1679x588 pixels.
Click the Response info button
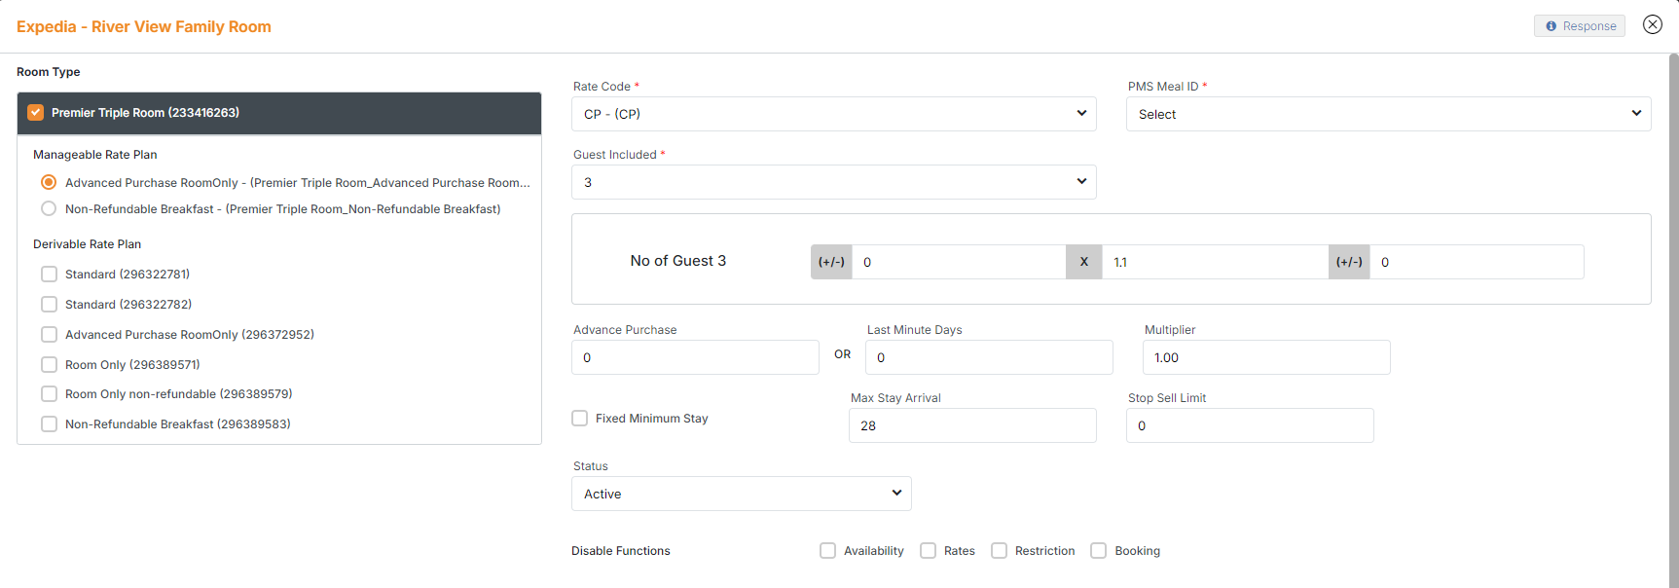click(x=1579, y=26)
